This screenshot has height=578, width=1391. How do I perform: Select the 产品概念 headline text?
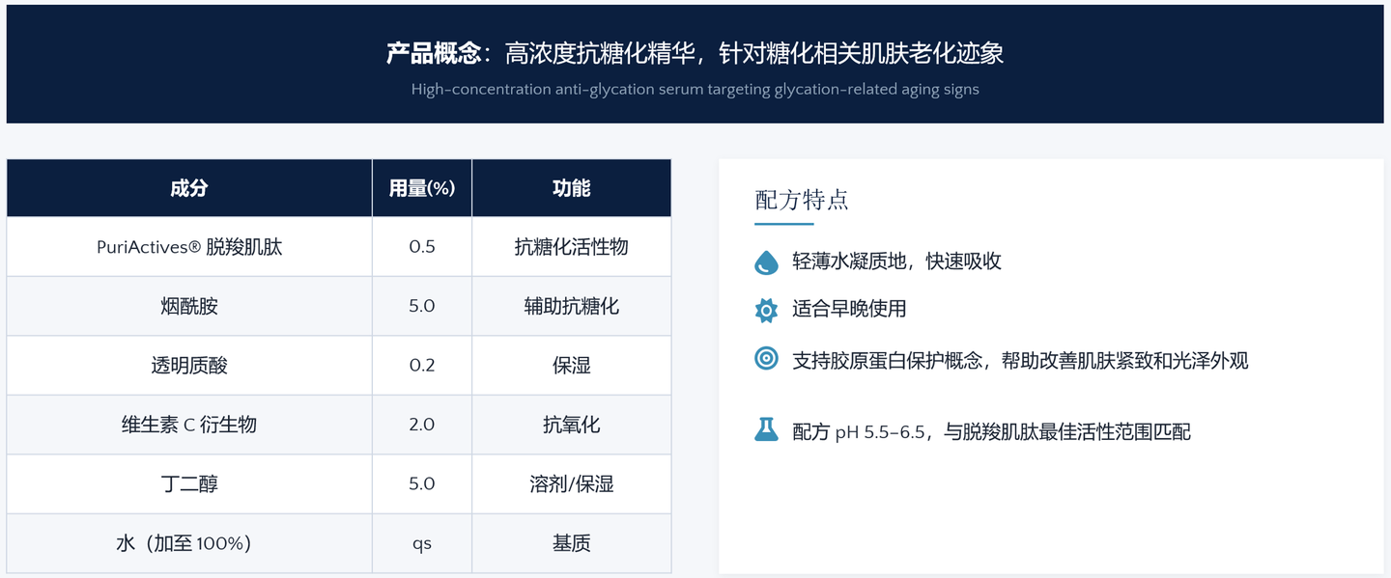pos(695,53)
